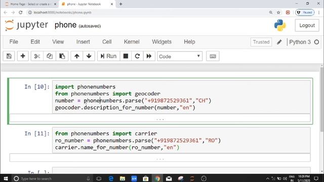This screenshot has width=324, height=182.
Task: Click the Jupyter logo
Action: tap(26, 25)
